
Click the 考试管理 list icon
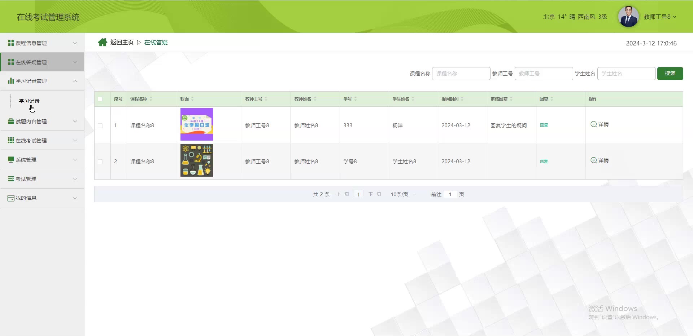(x=11, y=178)
